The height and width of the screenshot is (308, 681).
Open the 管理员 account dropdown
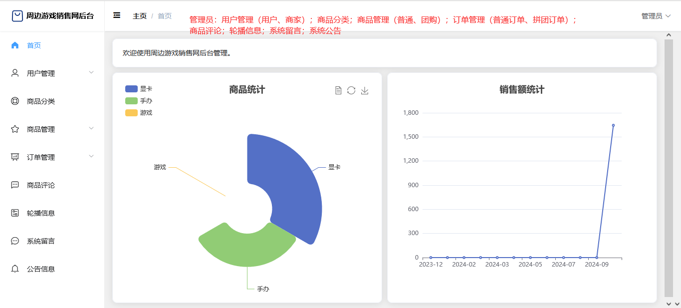[x=656, y=16]
